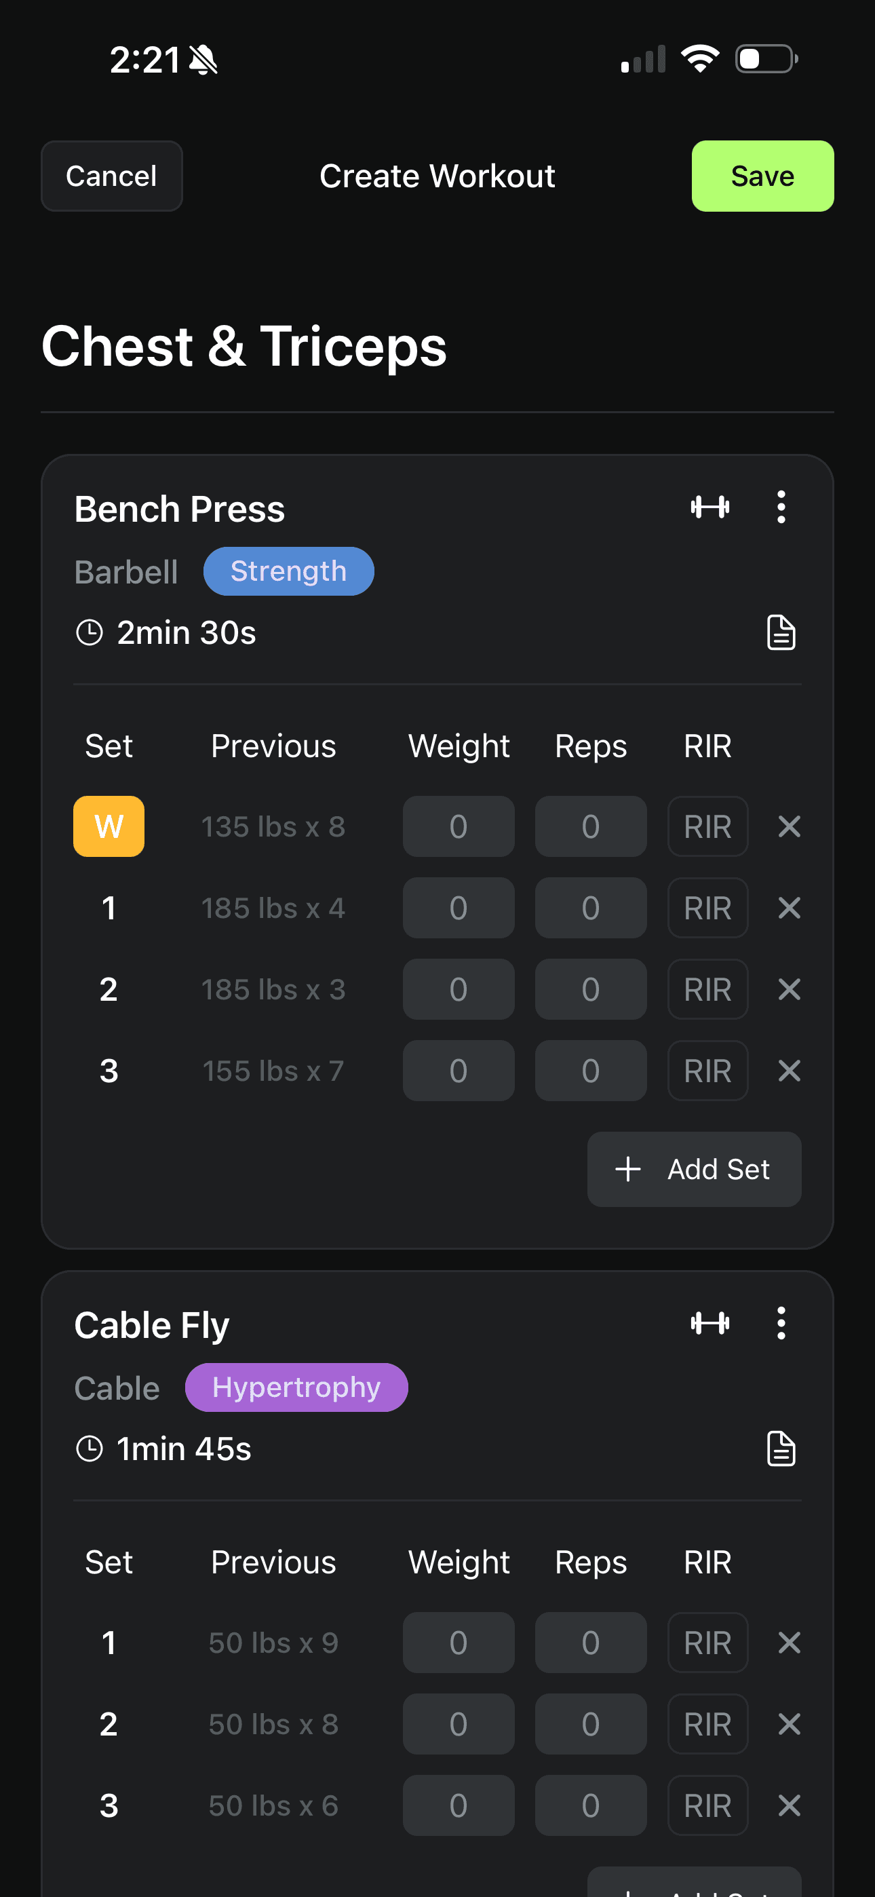875x1897 pixels.
Task: Cancel creating the workout
Action: [x=111, y=176]
